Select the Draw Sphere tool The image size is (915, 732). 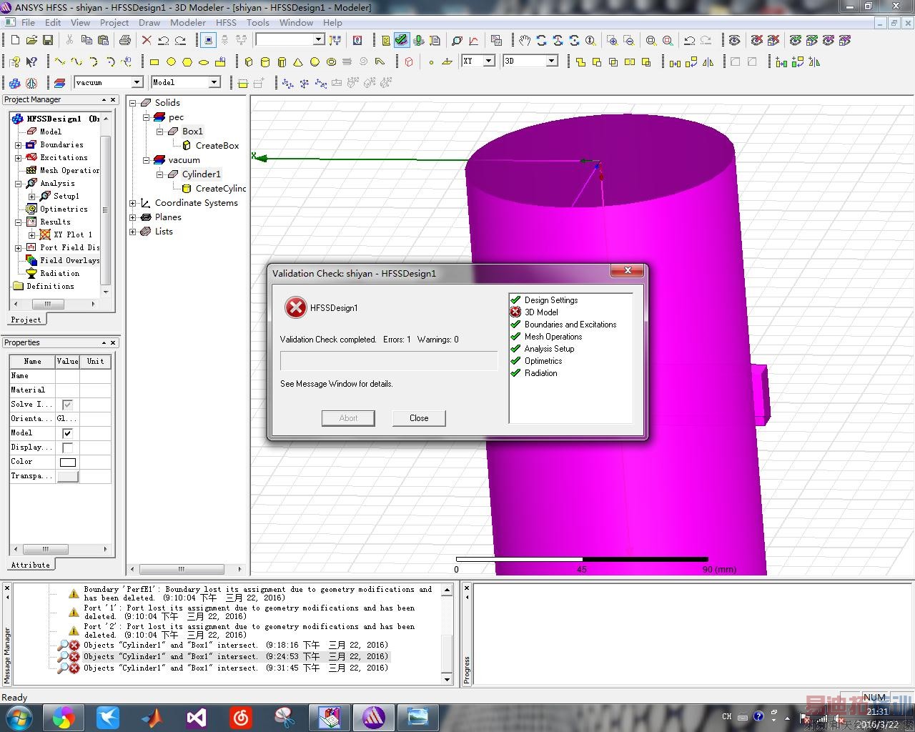pos(315,62)
